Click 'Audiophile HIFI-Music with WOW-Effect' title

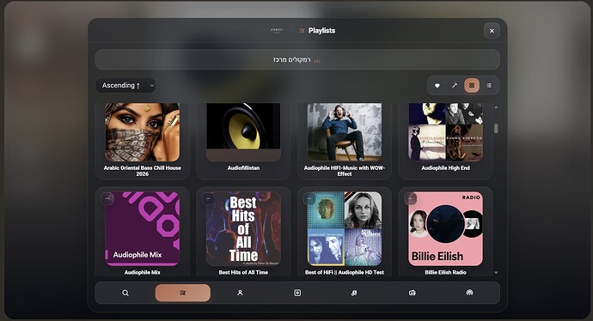[x=345, y=171]
